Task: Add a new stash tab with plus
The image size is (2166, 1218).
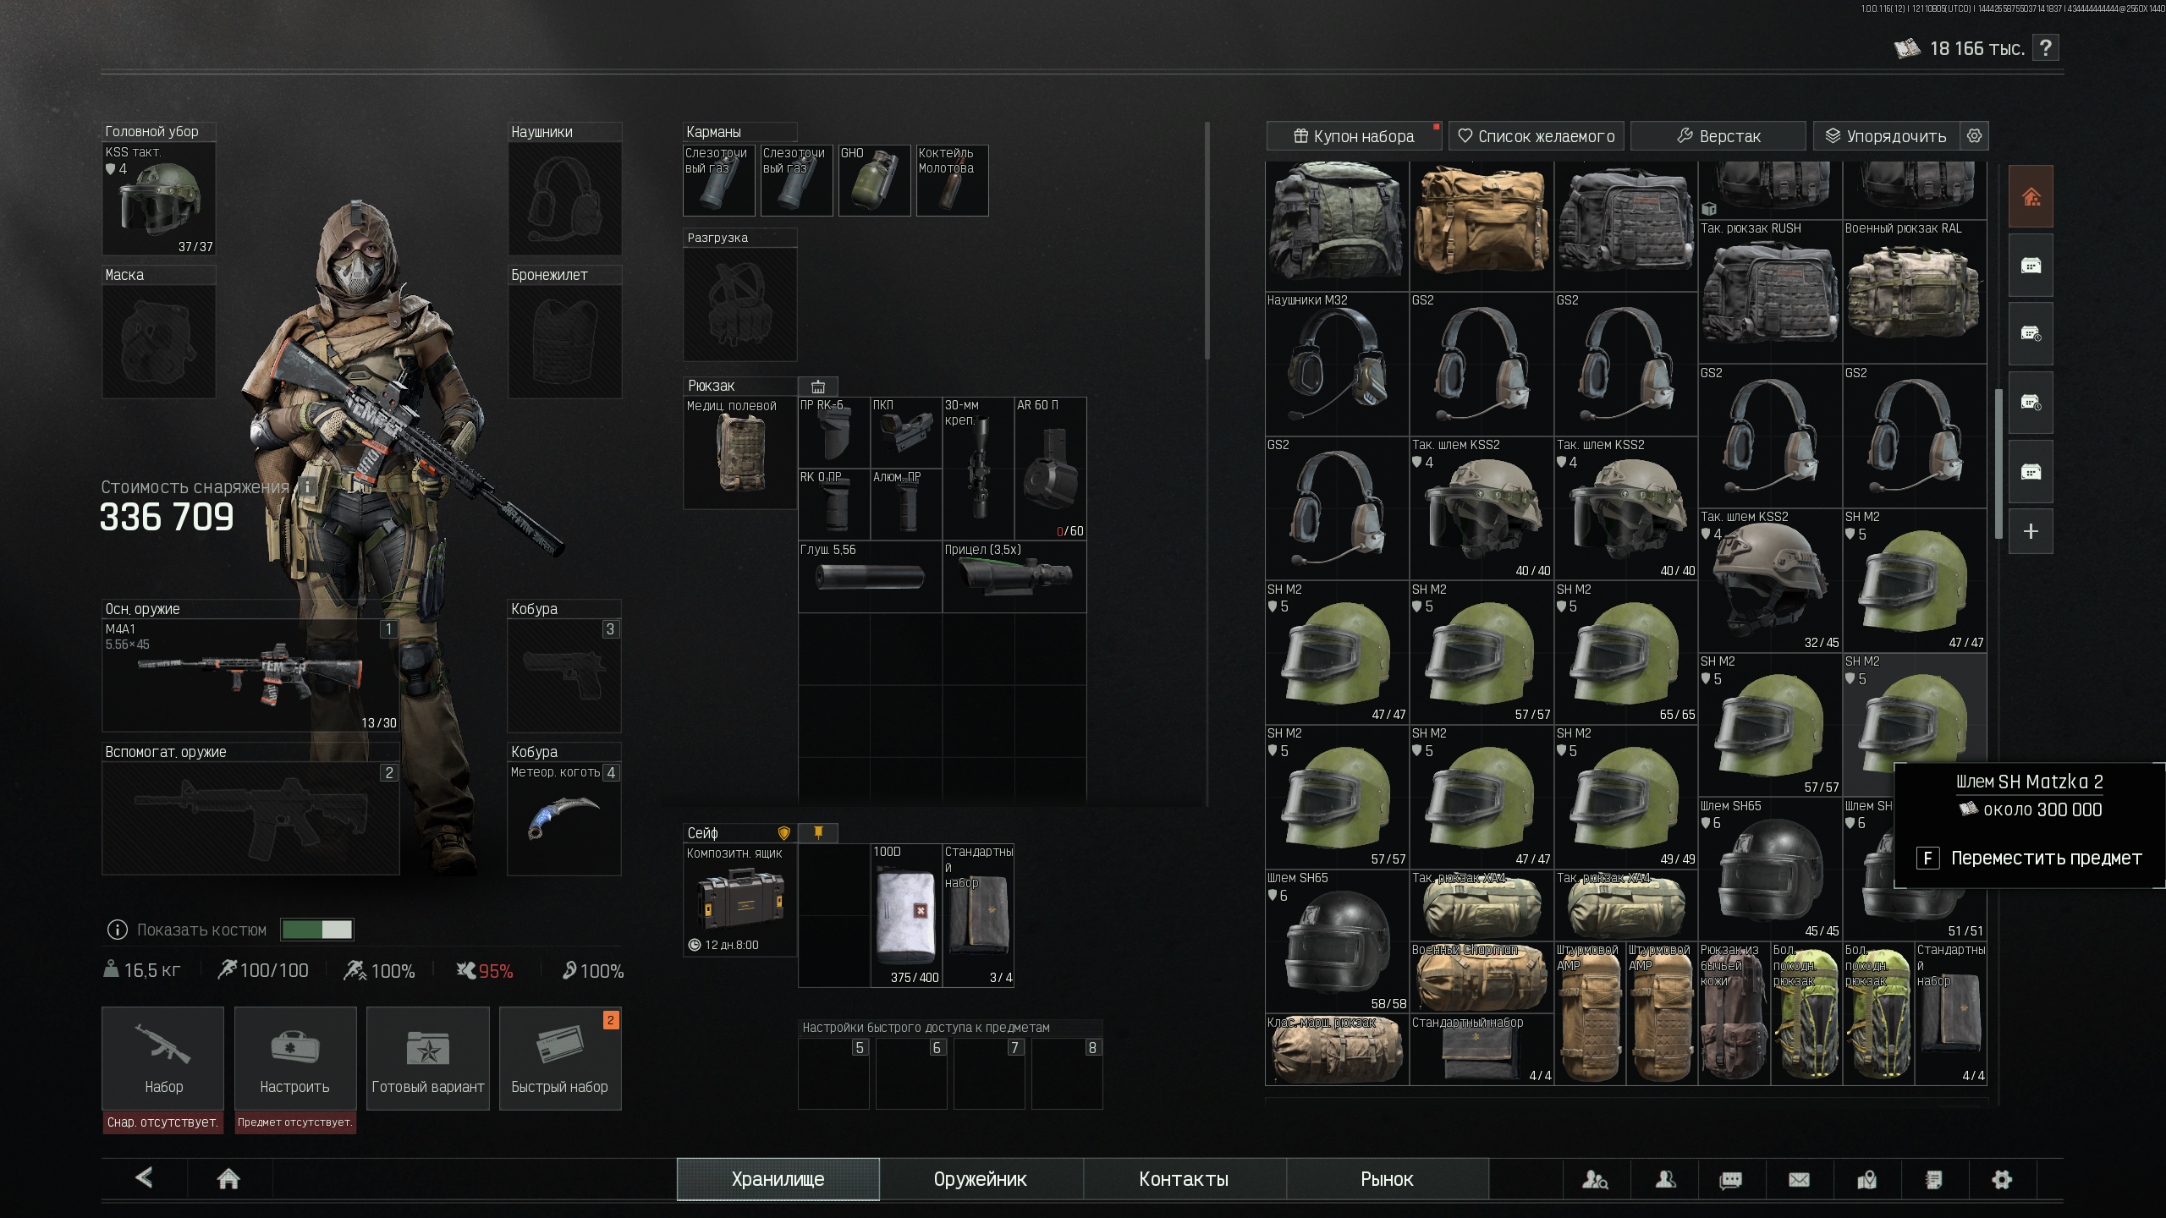Action: tap(2031, 531)
